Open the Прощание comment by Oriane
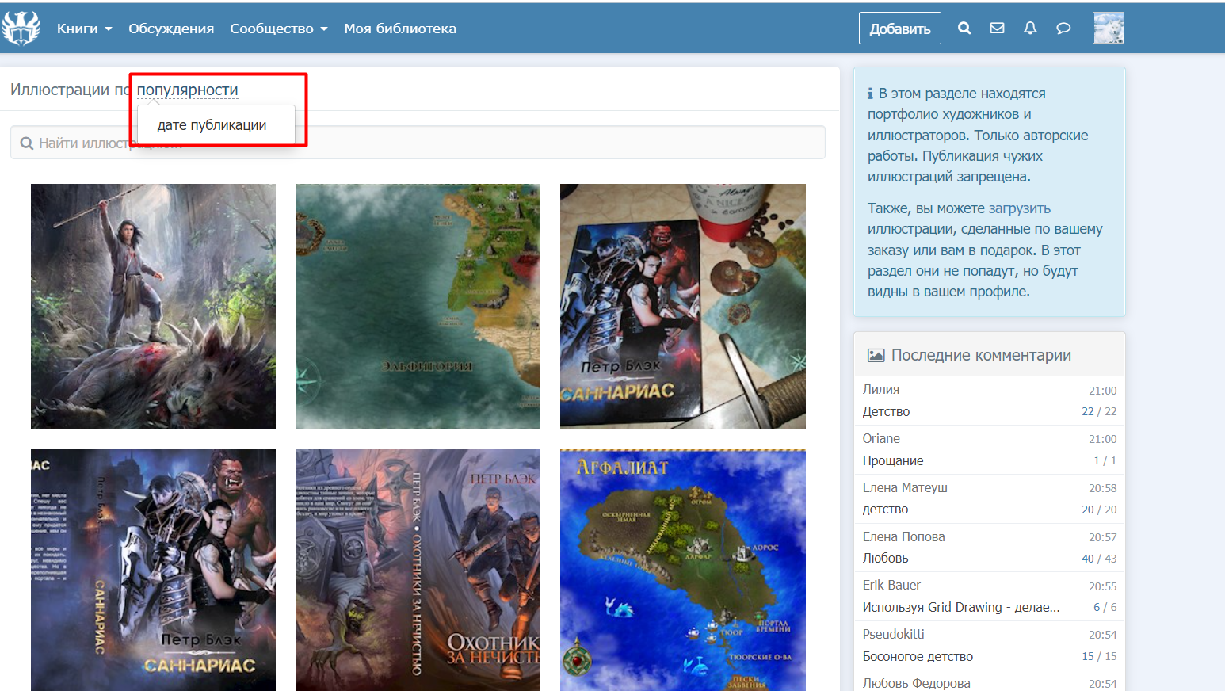The width and height of the screenshot is (1225, 691). pyautogui.click(x=893, y=460)
